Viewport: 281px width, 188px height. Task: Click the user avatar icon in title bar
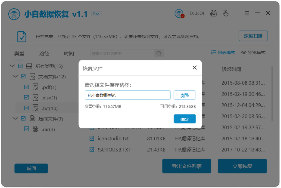[x=179, y=14]
